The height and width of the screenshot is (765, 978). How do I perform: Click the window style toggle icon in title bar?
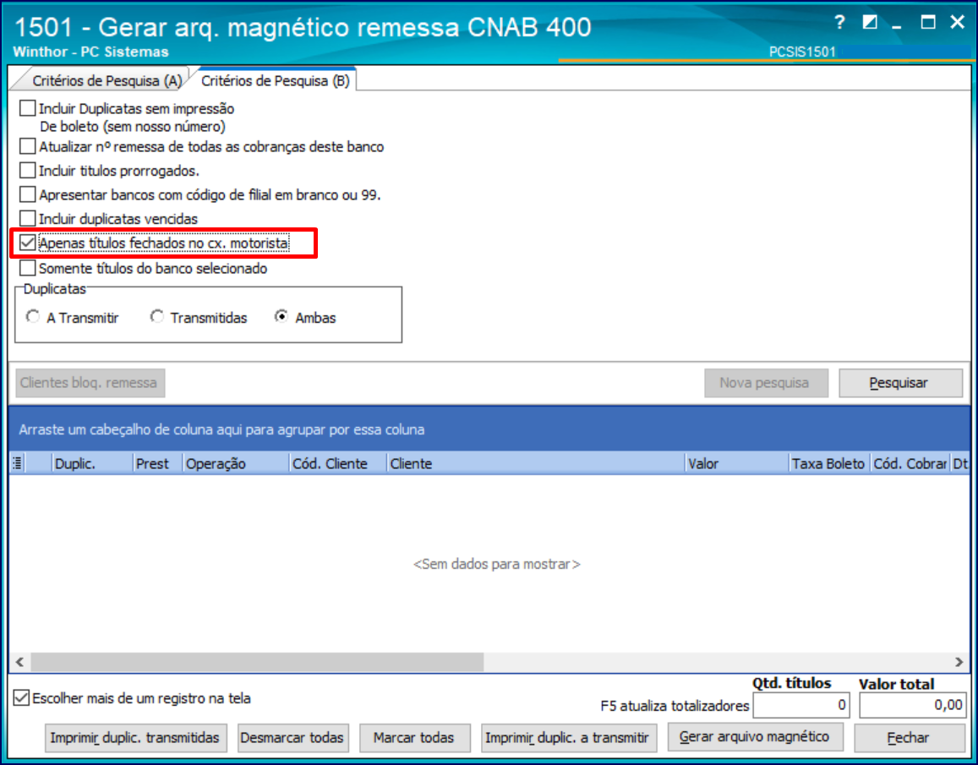[x=870, y=23]
